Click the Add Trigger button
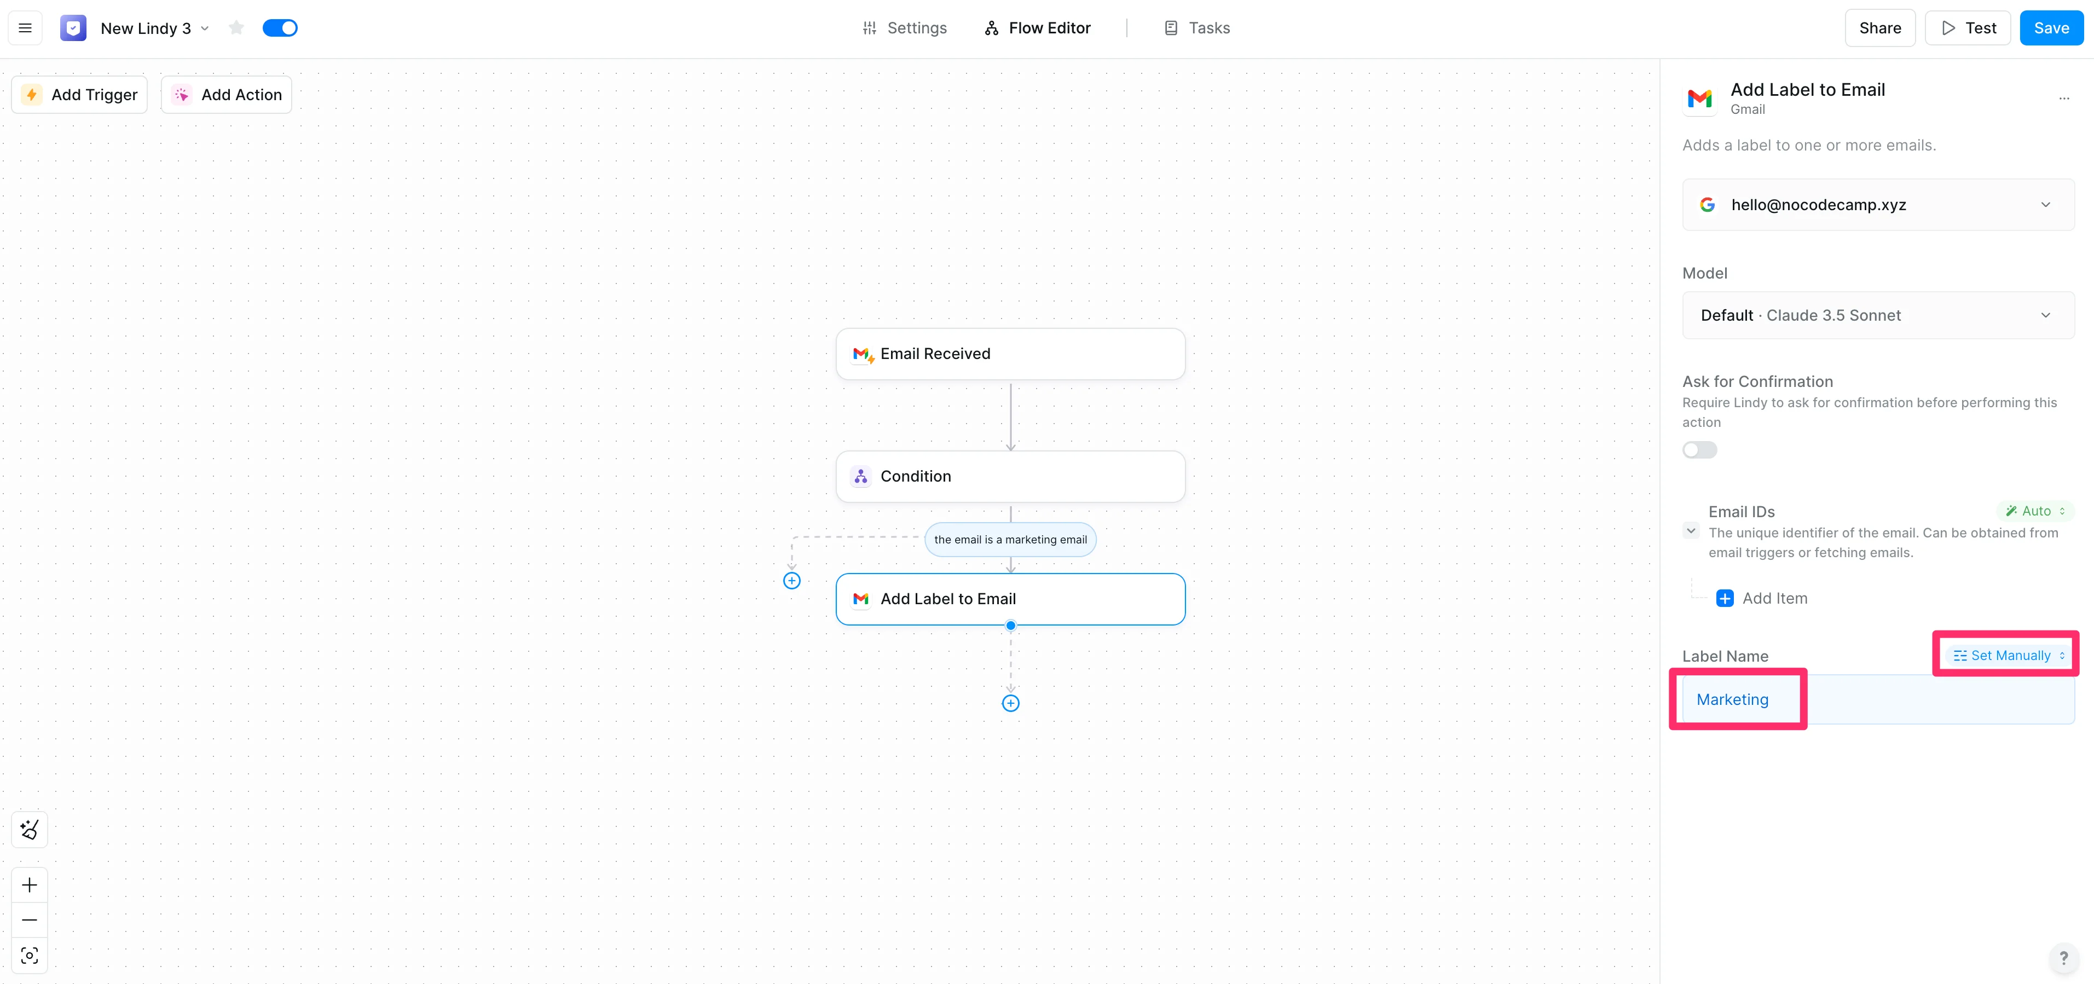 (80, 94)
